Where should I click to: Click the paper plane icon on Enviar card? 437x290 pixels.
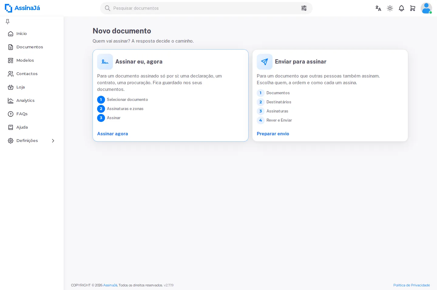coord(265,62)
